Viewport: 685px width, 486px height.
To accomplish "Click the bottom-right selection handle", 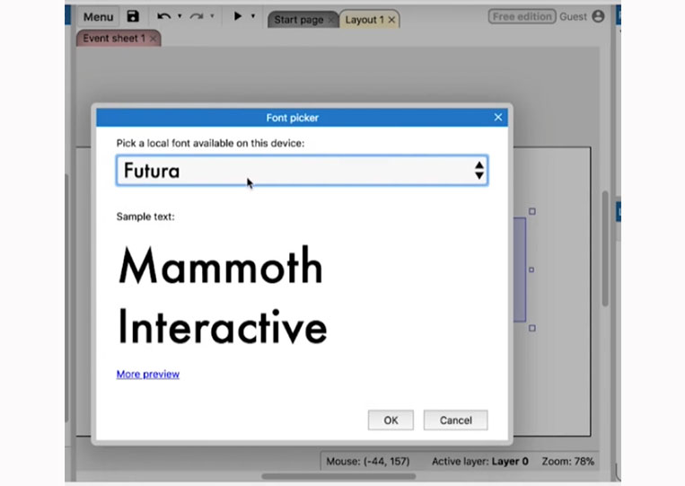I will click(x=532, y=328).
